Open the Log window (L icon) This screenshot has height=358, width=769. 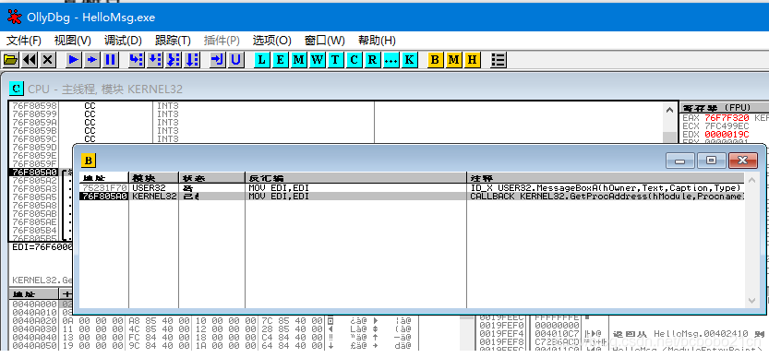pyautogui.click(x=262, y=60)
